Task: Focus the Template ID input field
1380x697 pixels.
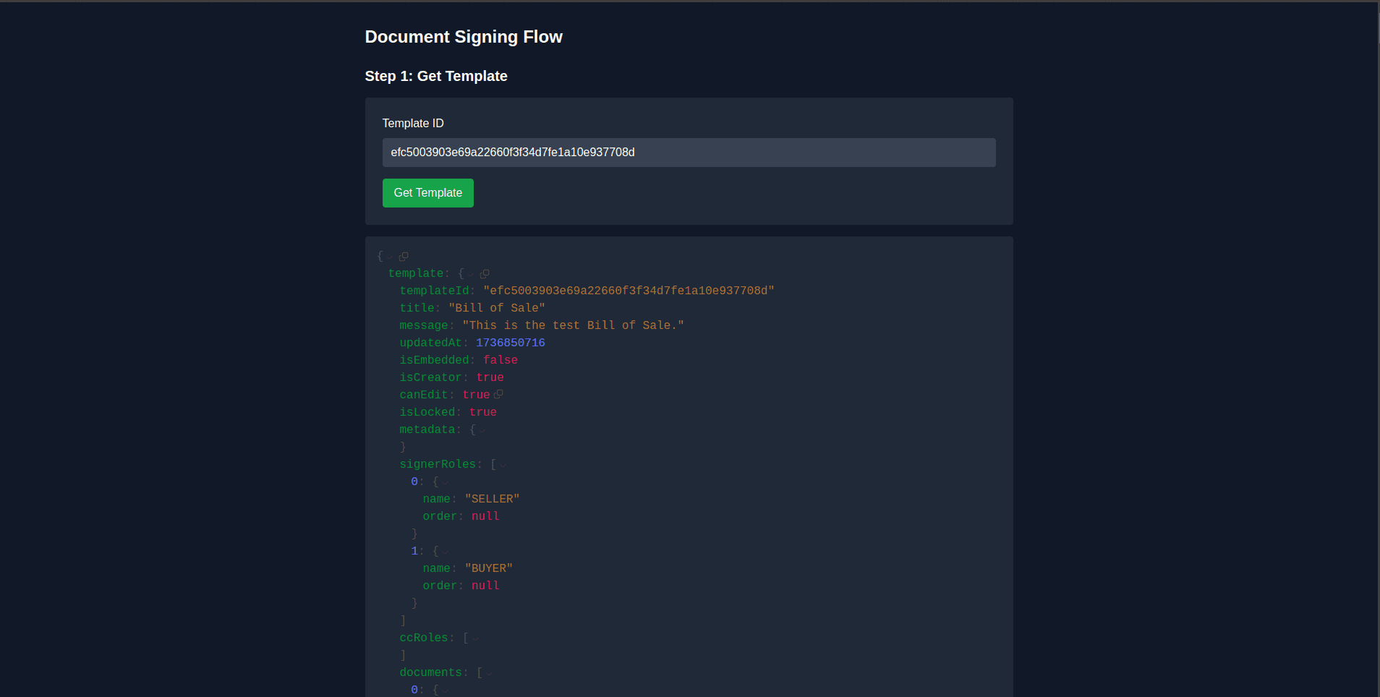Action: pos(688,153)
